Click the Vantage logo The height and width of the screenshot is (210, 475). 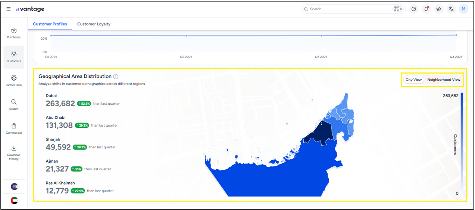pos(30,9)
